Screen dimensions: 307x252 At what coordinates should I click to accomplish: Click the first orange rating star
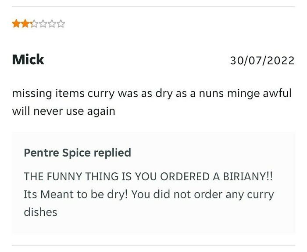(x=16, y=24)
